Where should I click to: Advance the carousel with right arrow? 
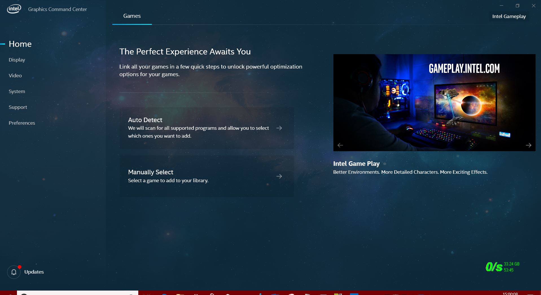tap(529, 145)
